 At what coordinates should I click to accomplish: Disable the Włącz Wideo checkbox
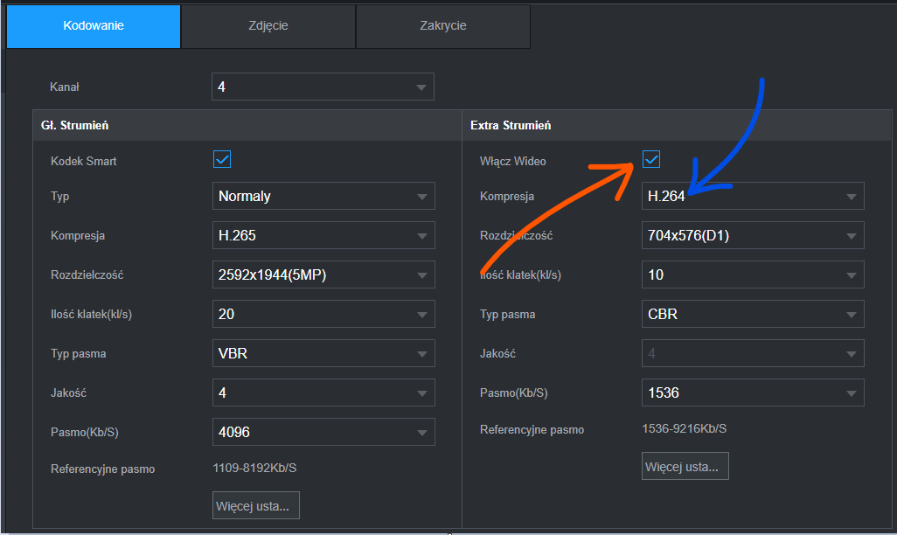click(651, 159)
